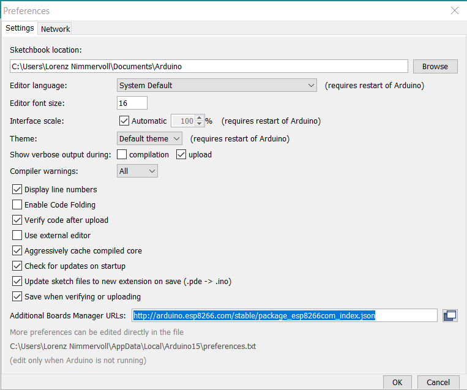Click the interface scale percentage field
This screenshot has height=390, width=467.
pyautogui.click(x=184, y=121)
